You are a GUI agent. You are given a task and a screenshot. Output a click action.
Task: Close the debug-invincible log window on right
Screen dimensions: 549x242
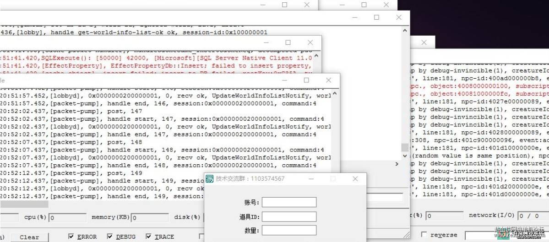[424, 42]
